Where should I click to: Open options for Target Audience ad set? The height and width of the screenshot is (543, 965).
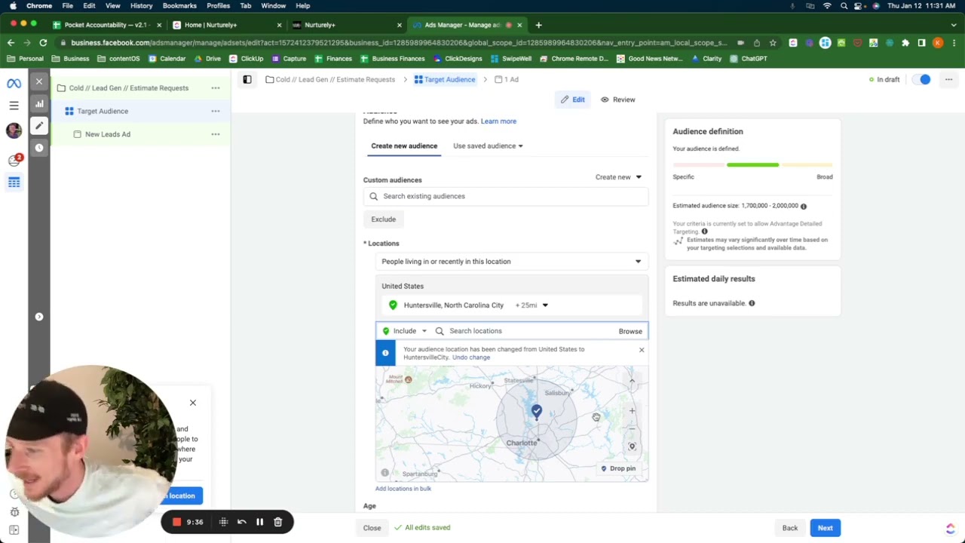coord(216,111)
